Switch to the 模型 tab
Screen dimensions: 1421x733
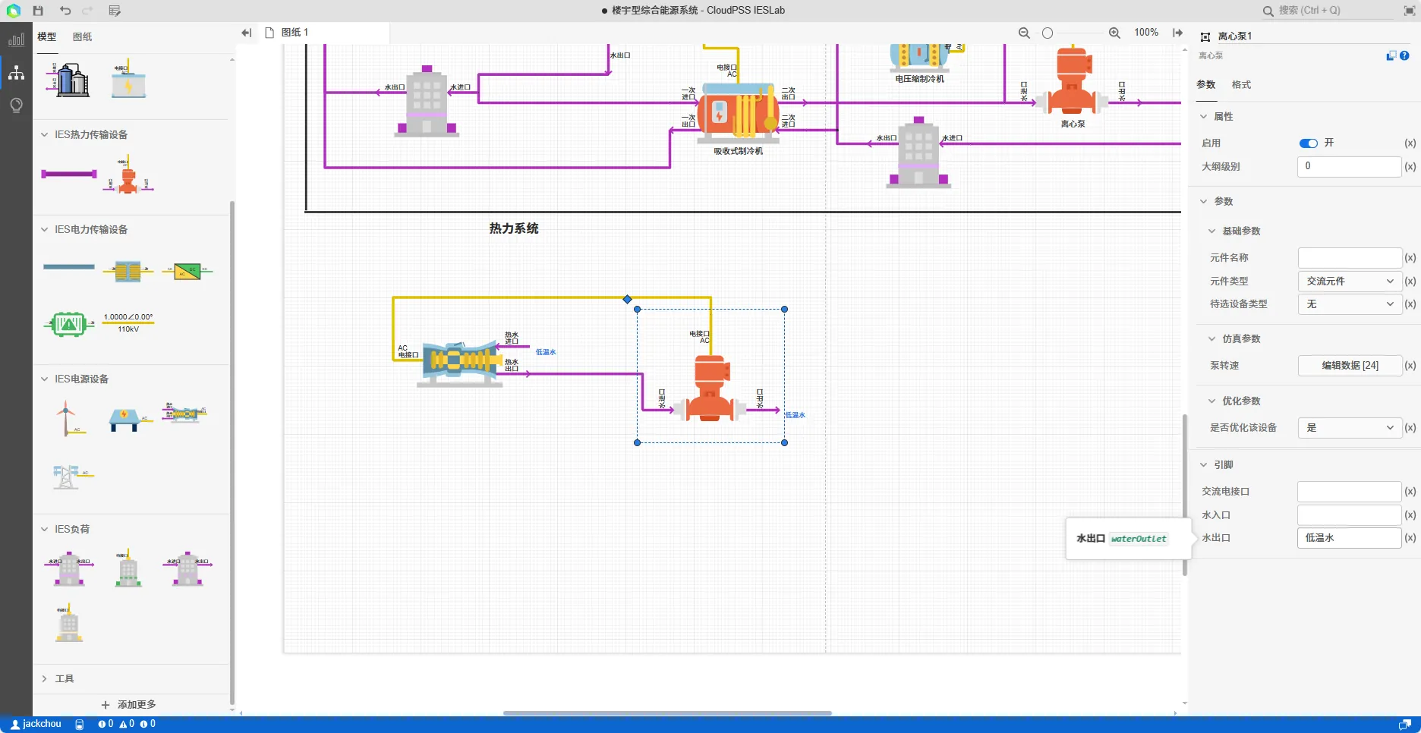[47, 36]
